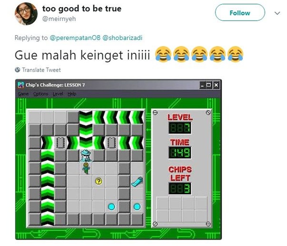This screenshot has height=246, width=287.
Task: Click the flipper item on the board
Action: 137,181
